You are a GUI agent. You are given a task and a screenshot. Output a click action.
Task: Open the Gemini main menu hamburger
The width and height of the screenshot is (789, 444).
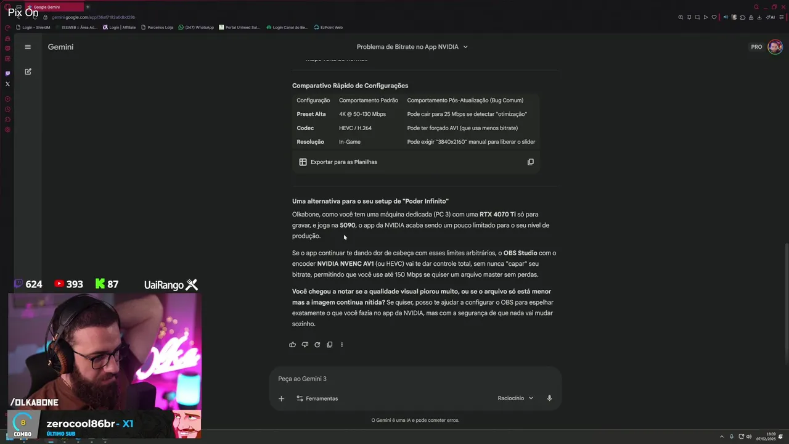(x=28, y=47)
